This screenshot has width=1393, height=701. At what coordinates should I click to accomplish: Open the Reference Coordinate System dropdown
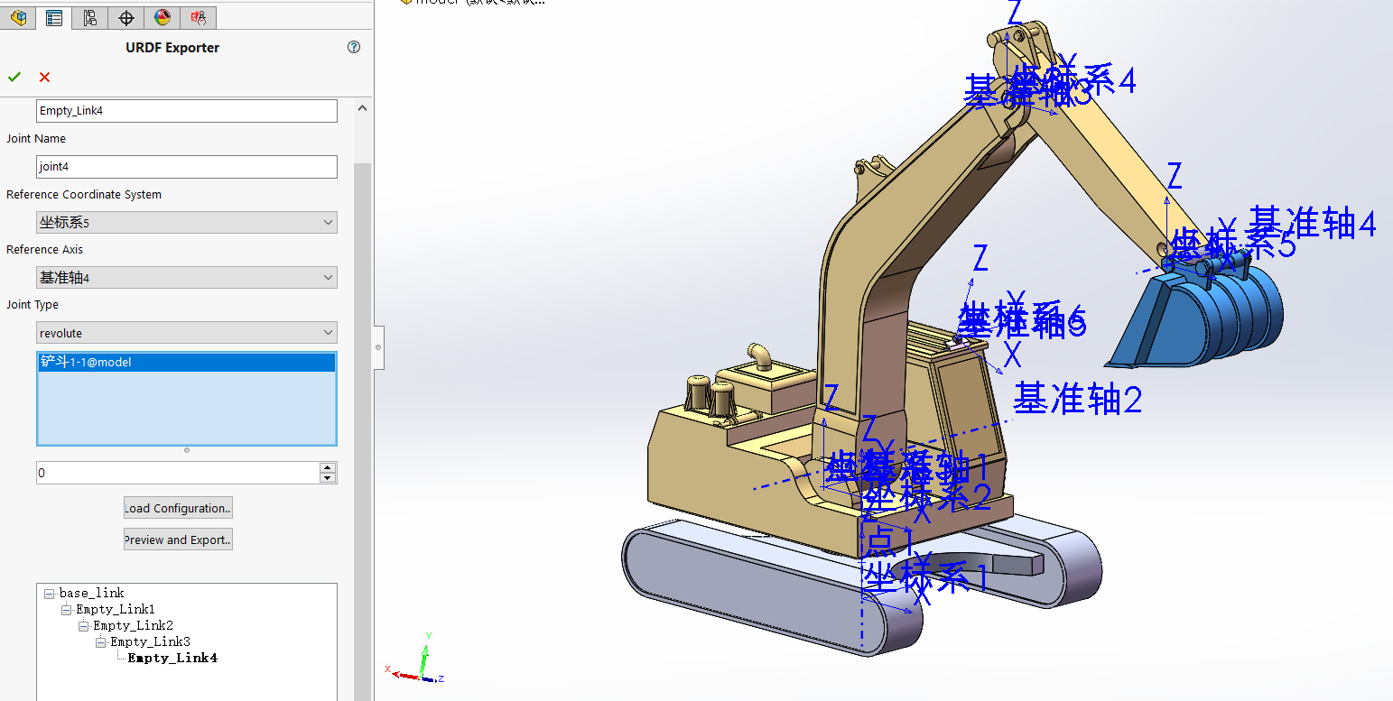pyautogui.click(x=187, y=222)
